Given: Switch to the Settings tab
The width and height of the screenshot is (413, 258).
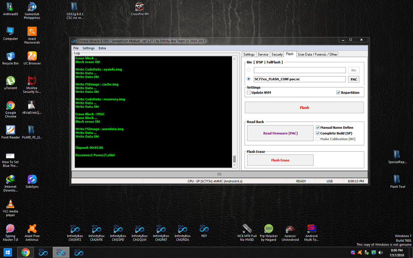Looking at the screenshot, I should (249, 55).
